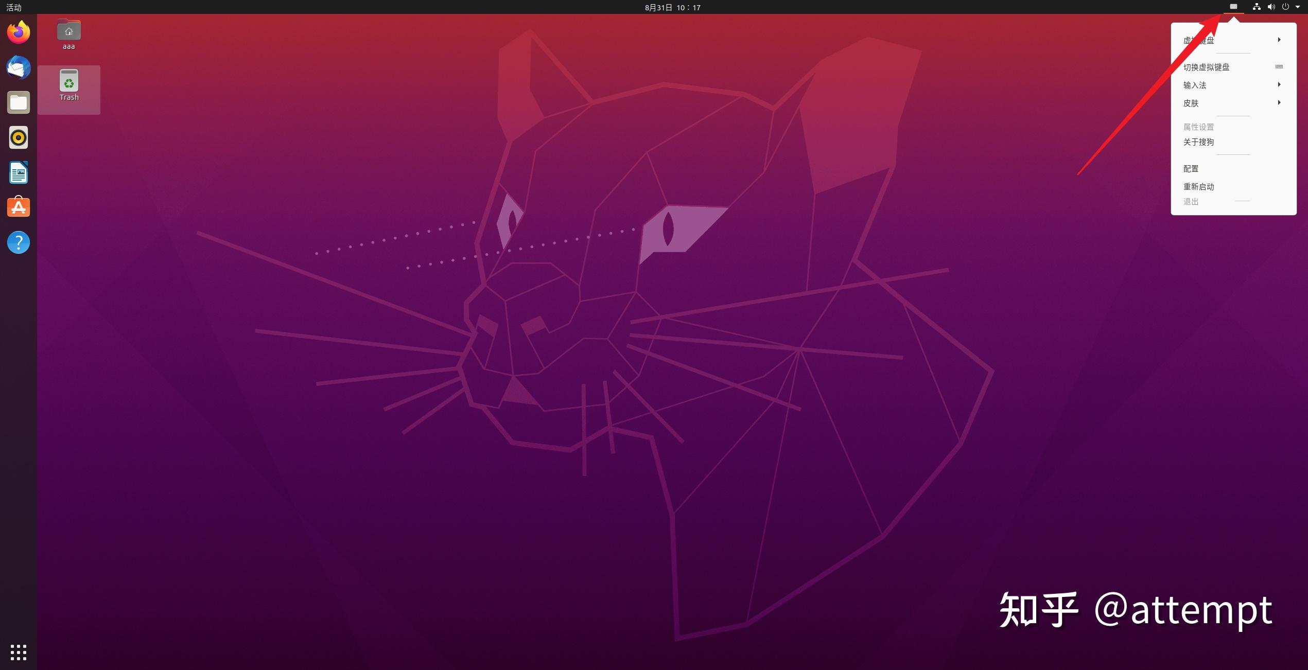Viewport: 1308px width, 670px height.
Task: Expand the 输入法 submenu
Action: 1230,84
